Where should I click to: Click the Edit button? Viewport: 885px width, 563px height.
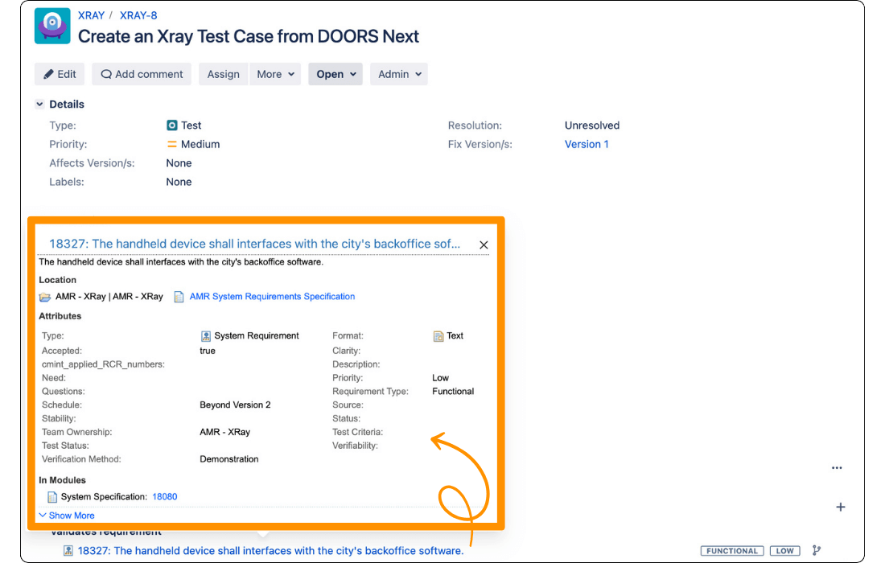[60, 74]
